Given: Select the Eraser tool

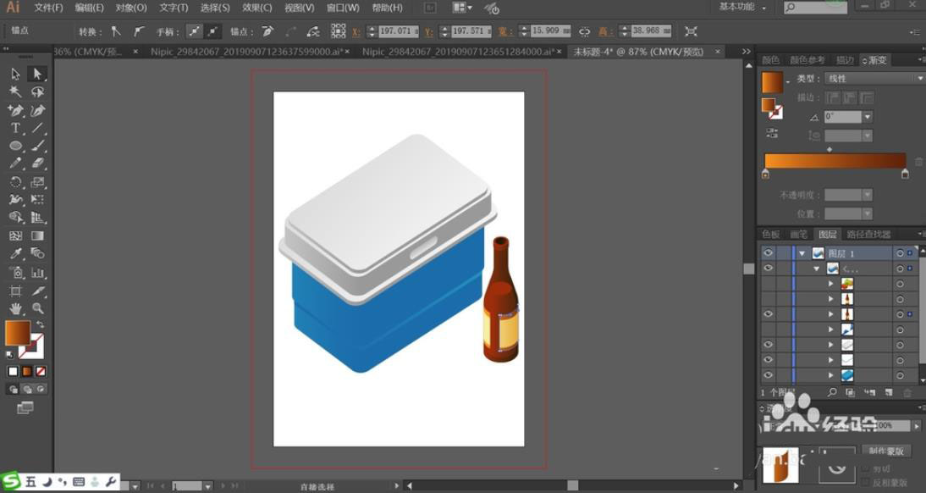Looking at the screenshot, I should click(x=38, y=163).
